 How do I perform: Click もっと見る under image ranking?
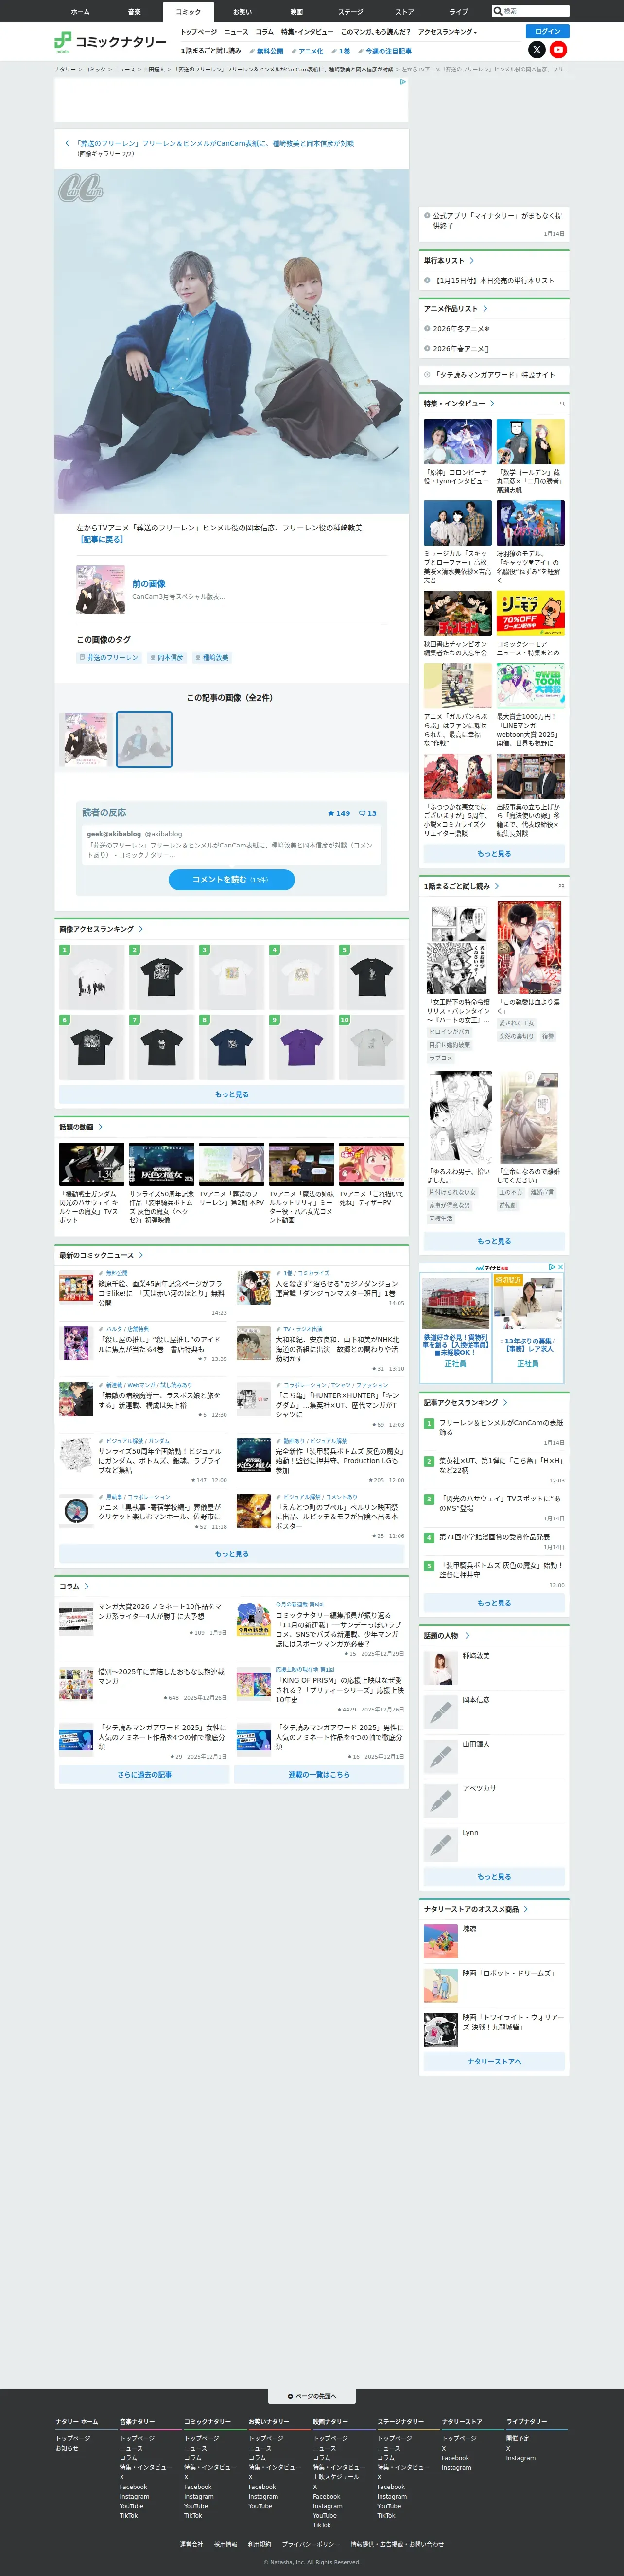pos(232,1094)
